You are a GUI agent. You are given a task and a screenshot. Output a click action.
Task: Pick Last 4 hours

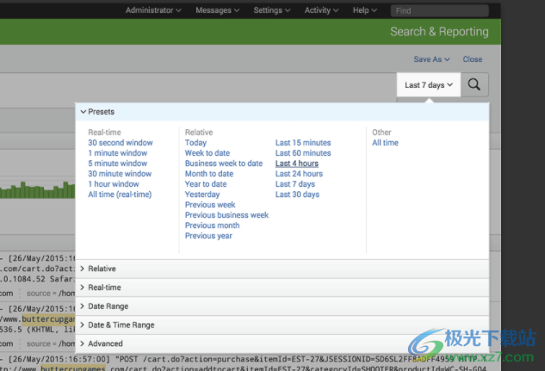(x=297, y=164)
